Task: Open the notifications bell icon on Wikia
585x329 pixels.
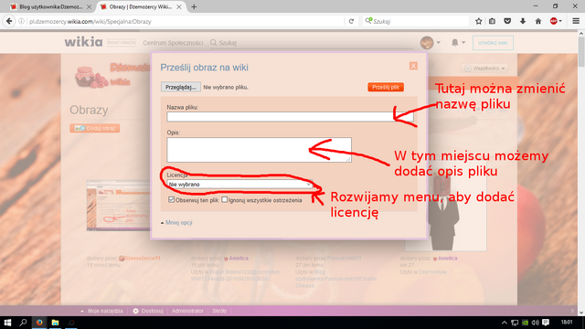Action: 455,43
